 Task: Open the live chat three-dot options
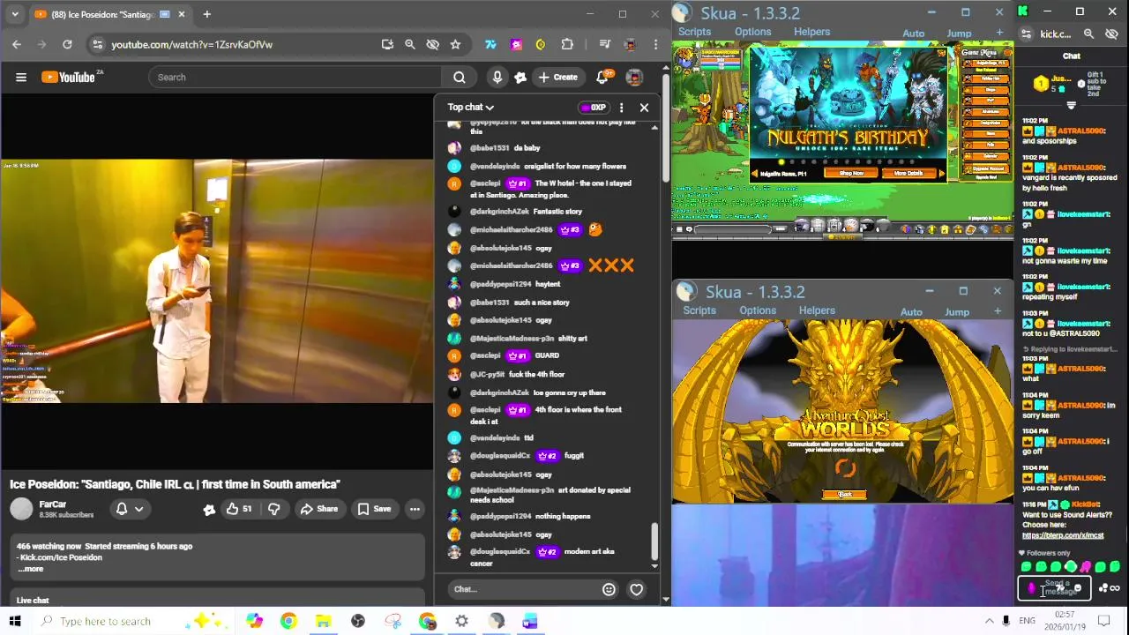point(621,108)
